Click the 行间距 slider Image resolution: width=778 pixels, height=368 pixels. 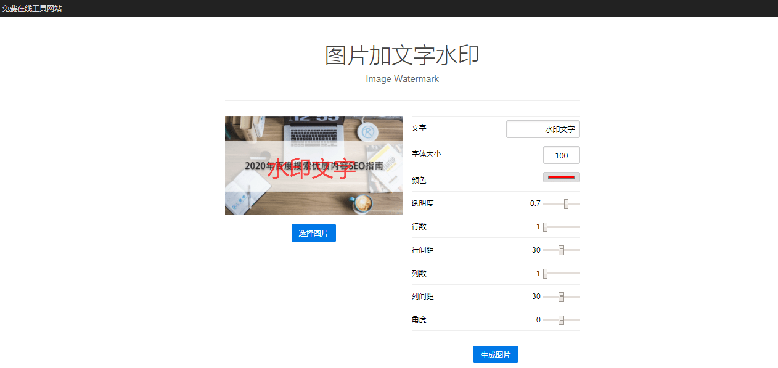562,250
